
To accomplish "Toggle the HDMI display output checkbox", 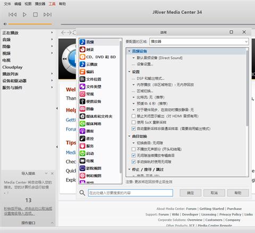I will point(134,116).
